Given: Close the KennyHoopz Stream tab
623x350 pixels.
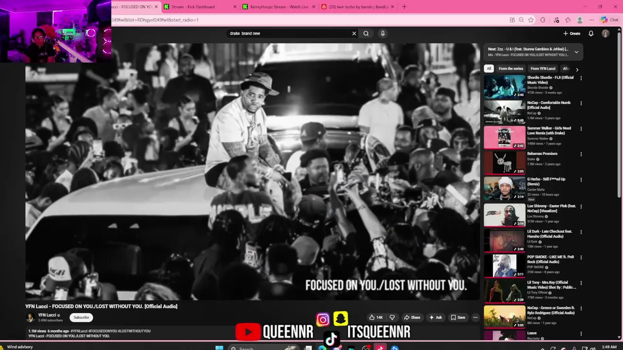Looking at the screenshot, I should (x=314, y=7).
